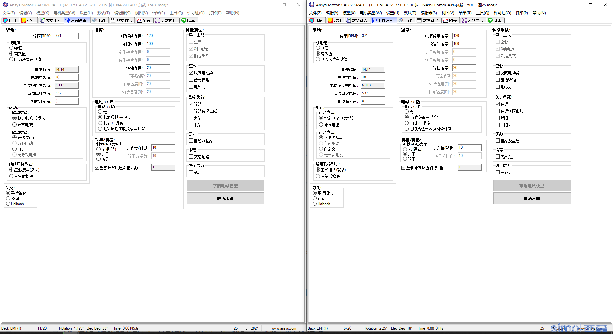Click 电枢绕组温度 field in left window

pyautogui.click(x=158, y=36)
